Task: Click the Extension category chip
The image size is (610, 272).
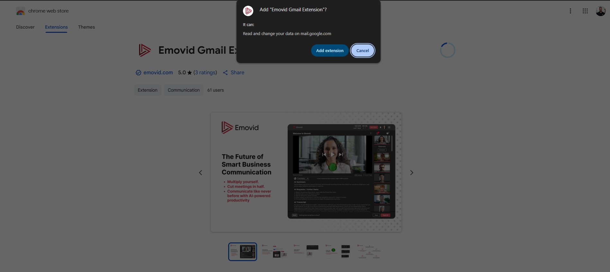Action: (x=148, y=90)
